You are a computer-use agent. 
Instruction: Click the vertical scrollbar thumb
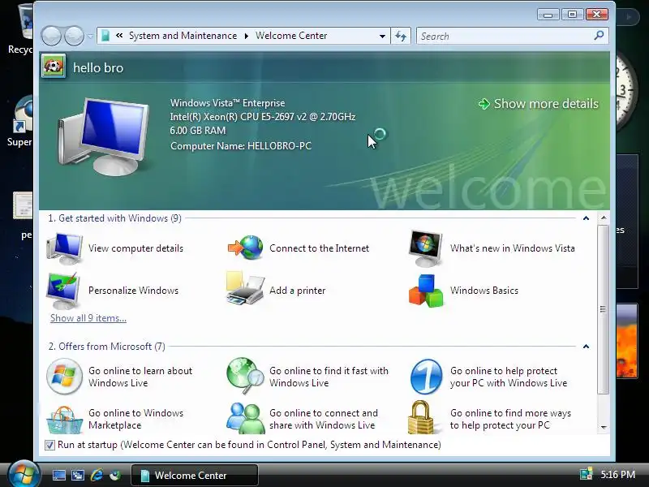[604, 309]
